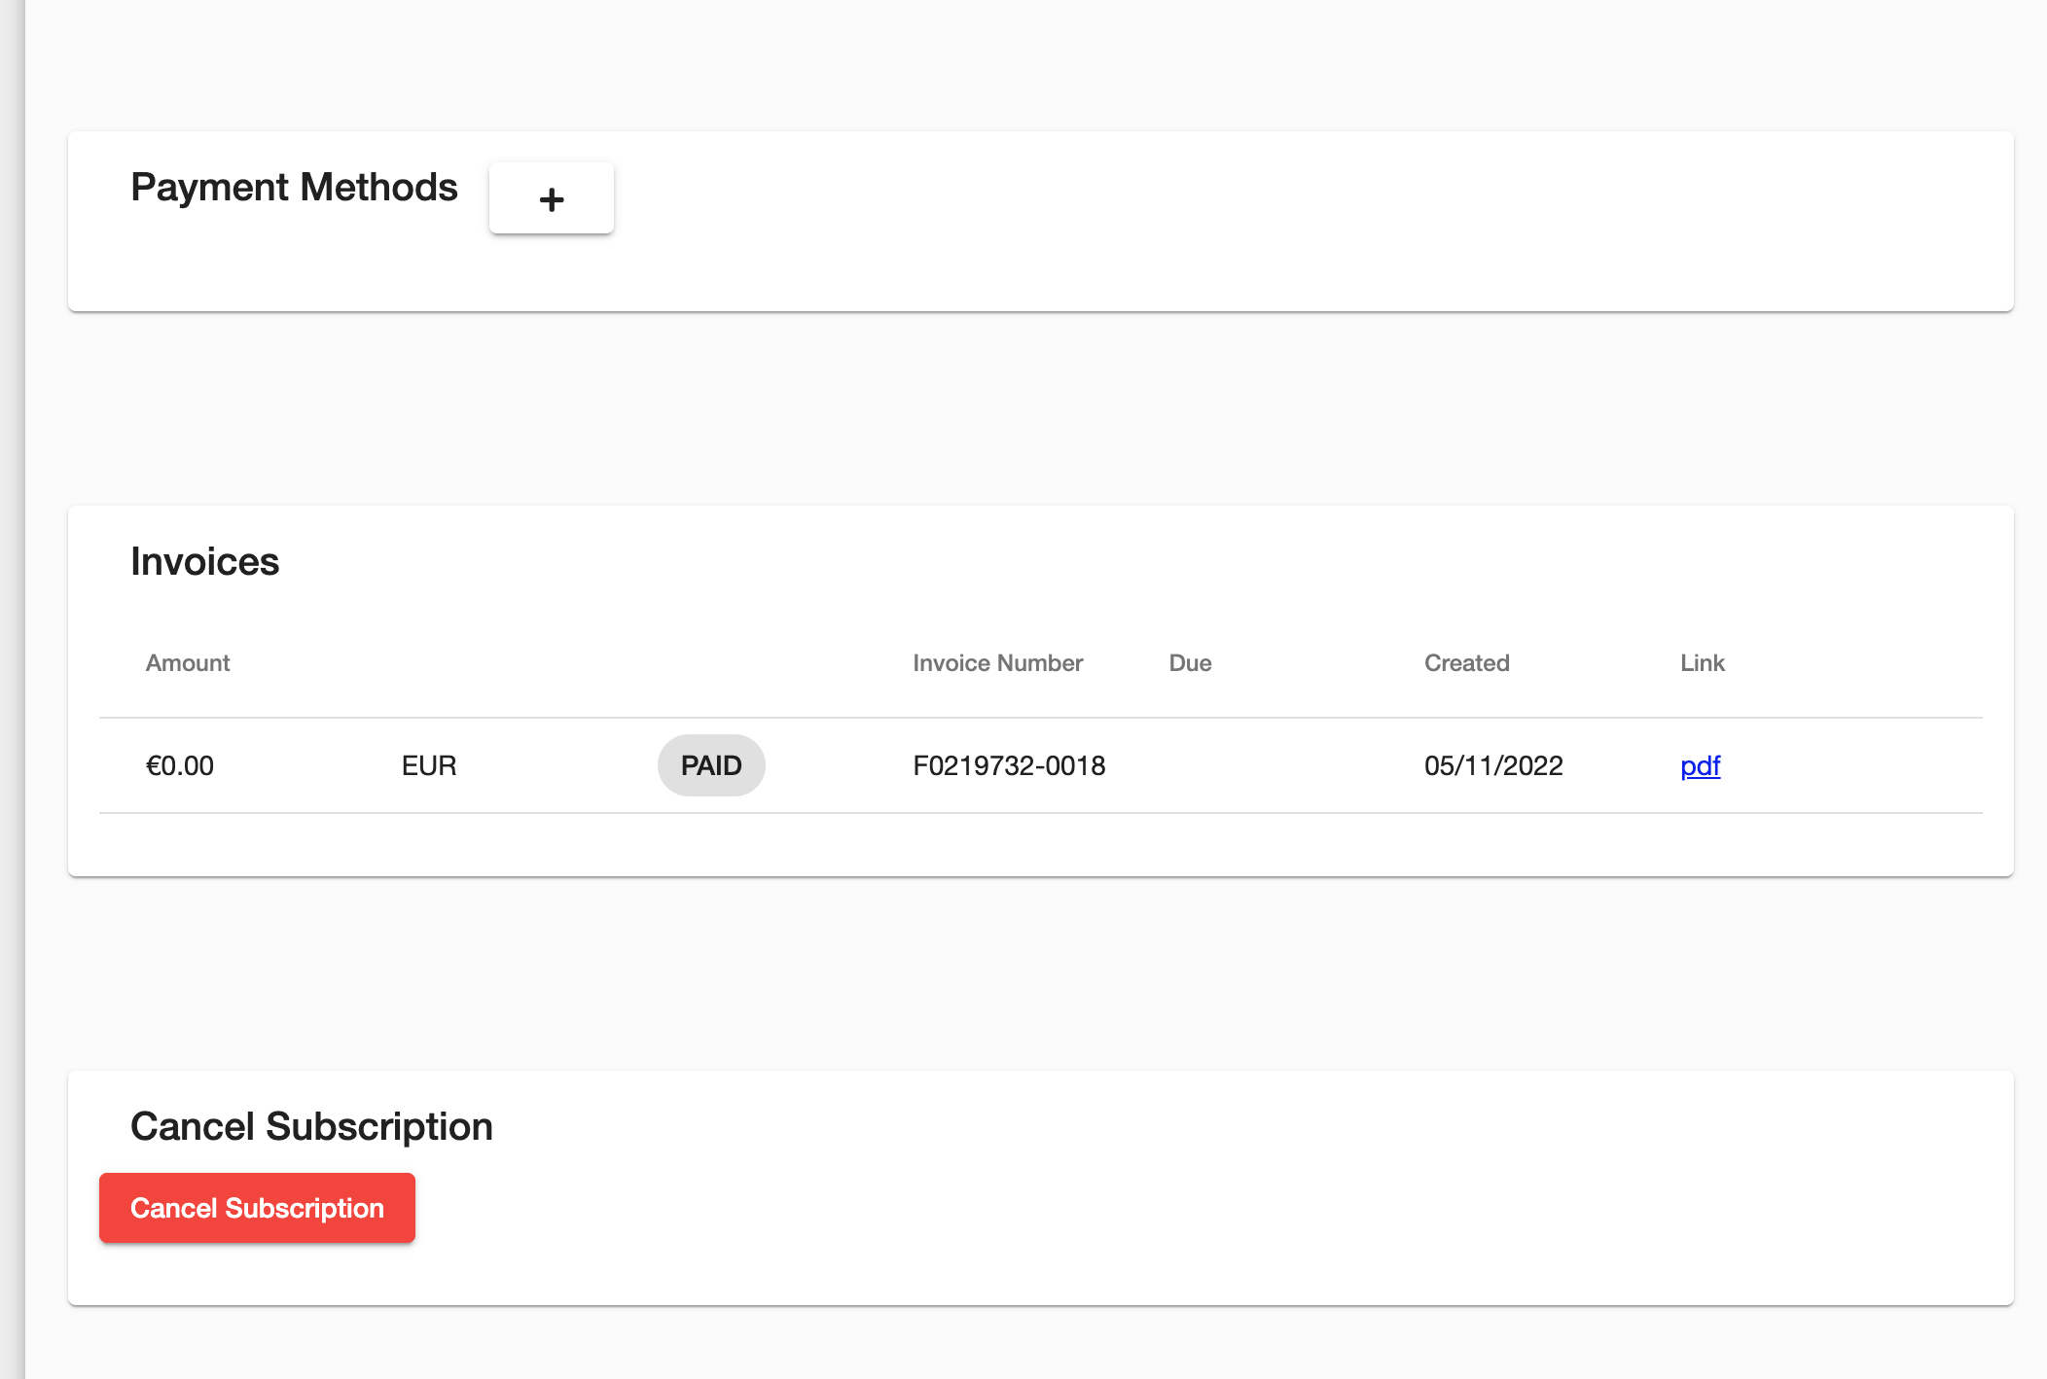The width and height of the screenshot is (2047, 1379).
Task: Click the Invoices section heading
Action: coord(205,561)
